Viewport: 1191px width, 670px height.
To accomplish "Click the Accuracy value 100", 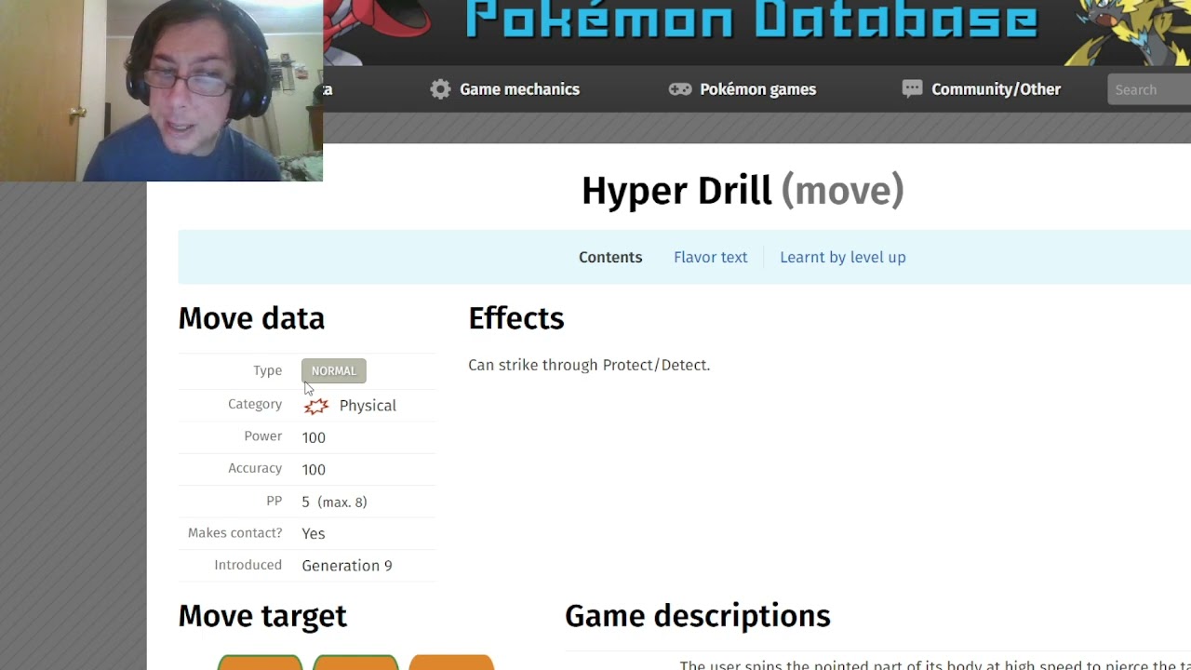I will tap(314, 470).
